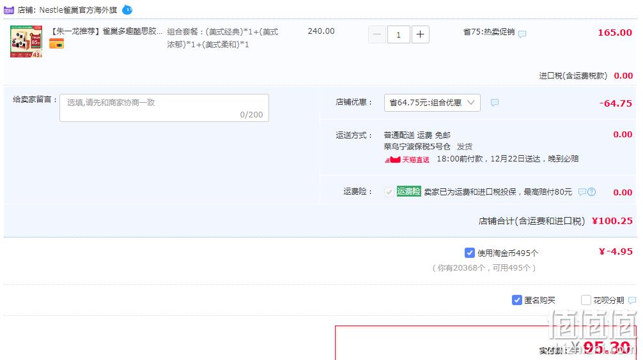Expand the 店铺优惠 省64.75元 dropdown

[432, 102]
